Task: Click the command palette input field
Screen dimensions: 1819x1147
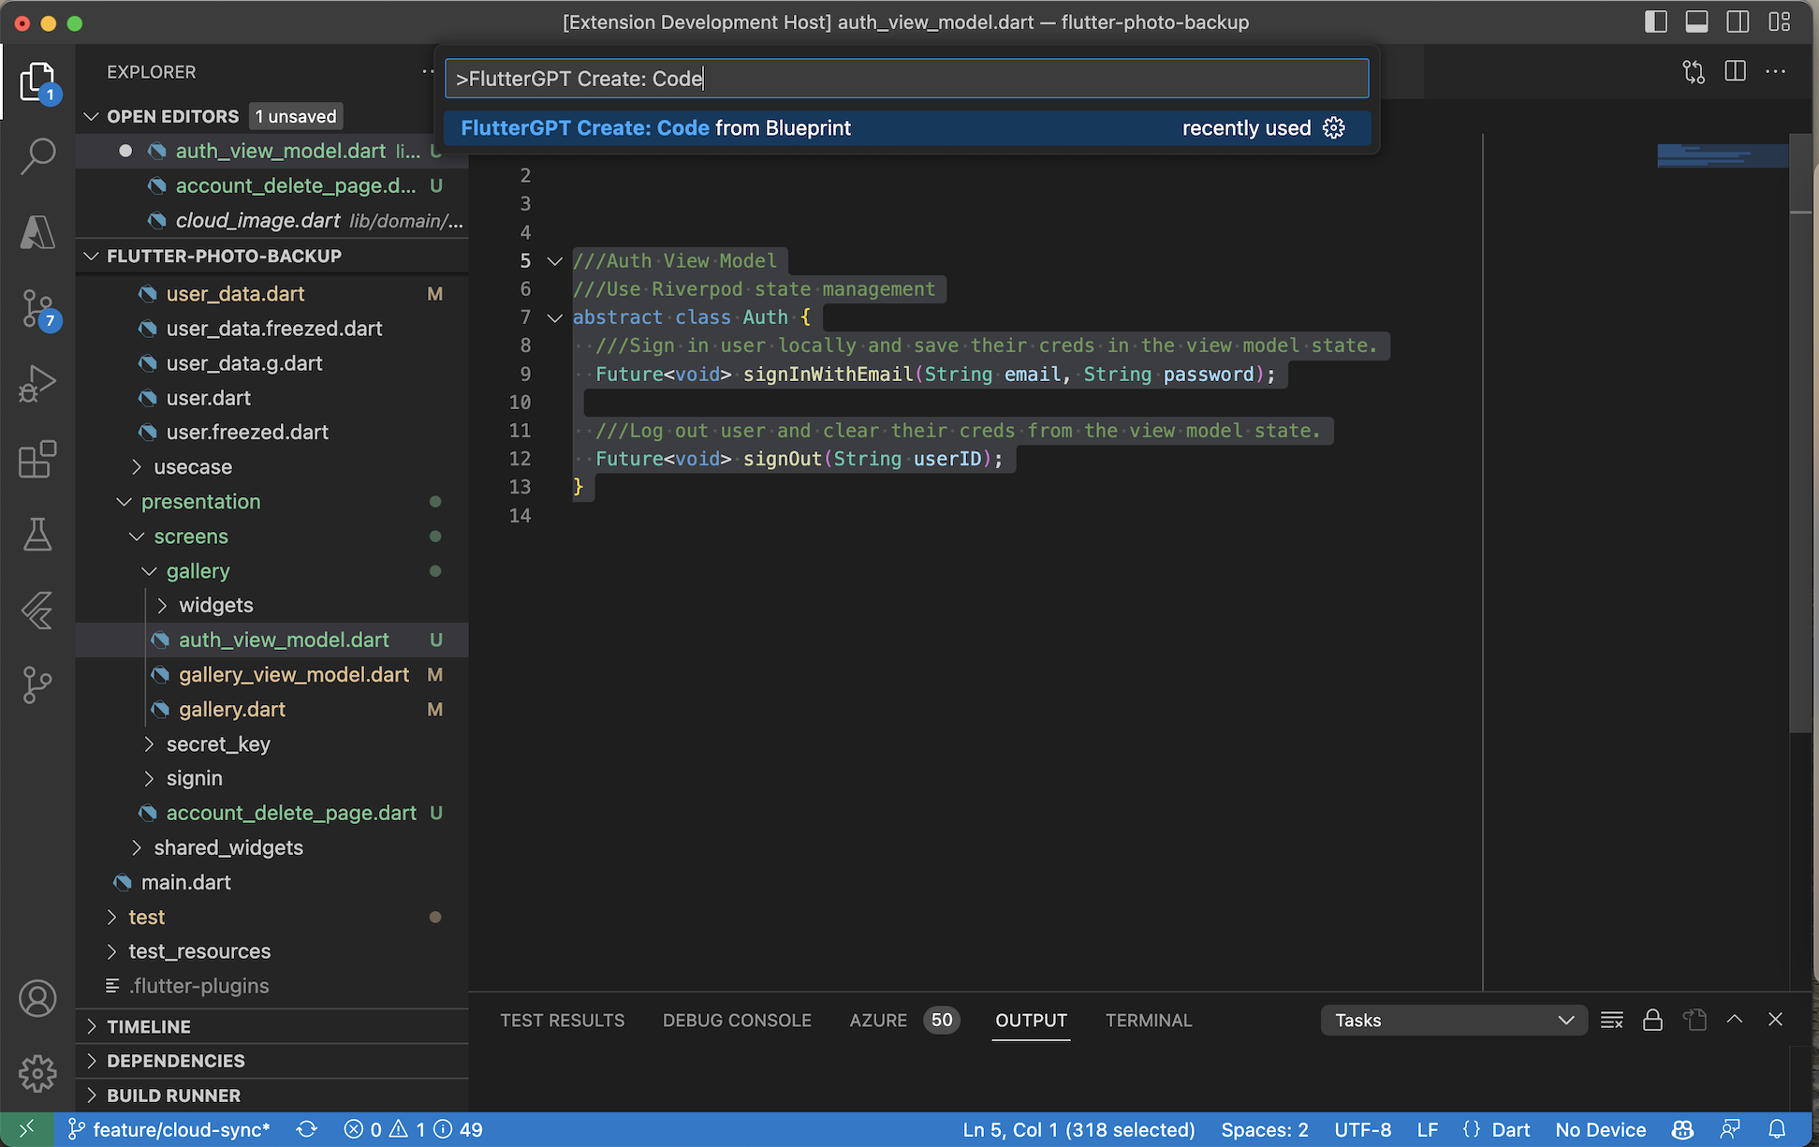Action: [906, 79]
